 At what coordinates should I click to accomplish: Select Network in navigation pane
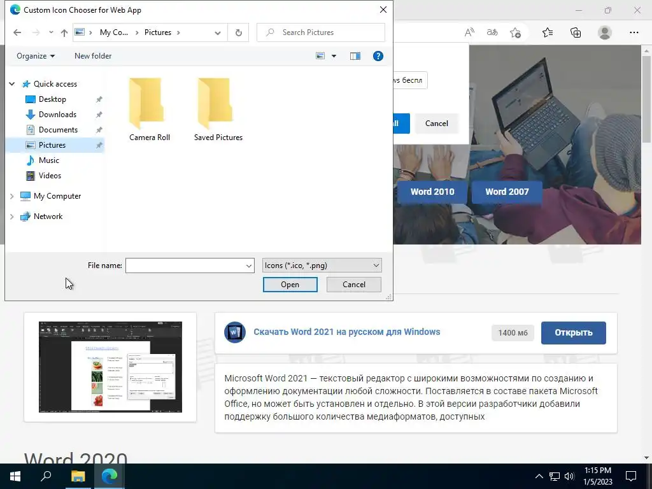[48, 216]
